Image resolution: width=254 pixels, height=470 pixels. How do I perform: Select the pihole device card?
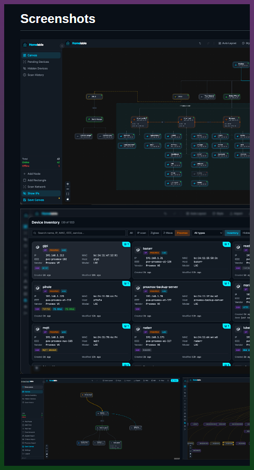pyautogui.click(x=81, y=301)
